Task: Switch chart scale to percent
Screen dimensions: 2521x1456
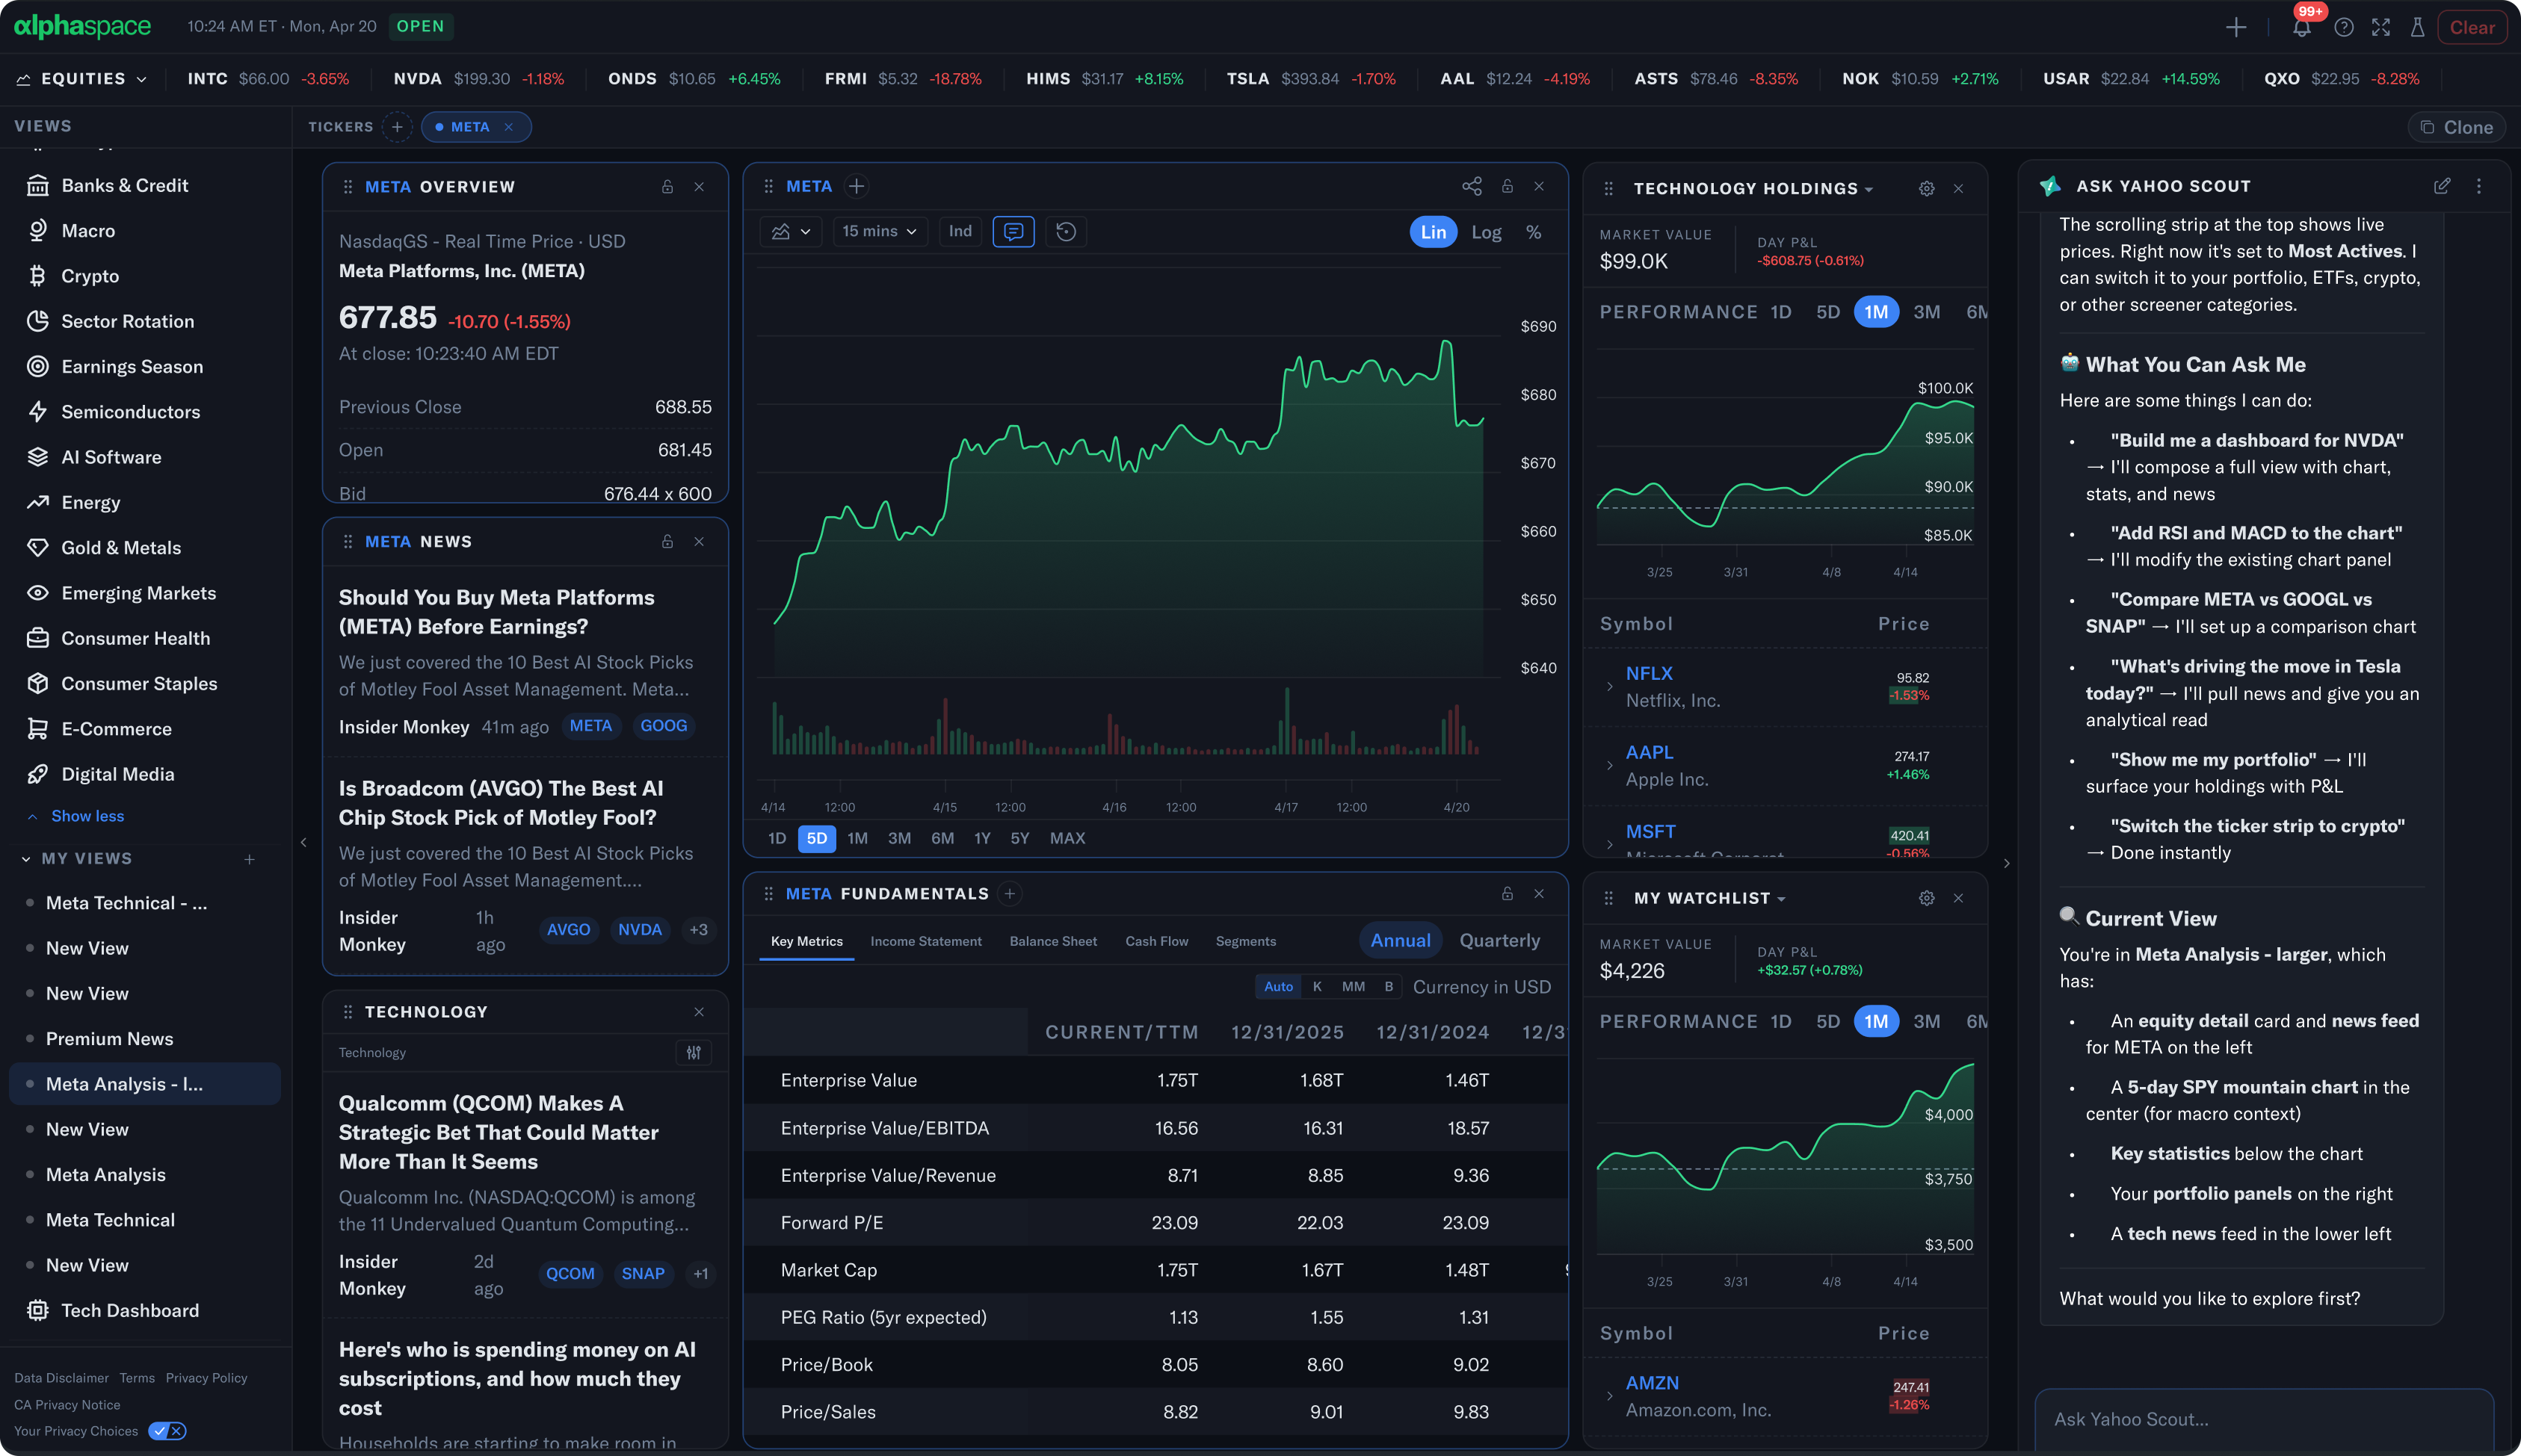Action: point(1533,232)
